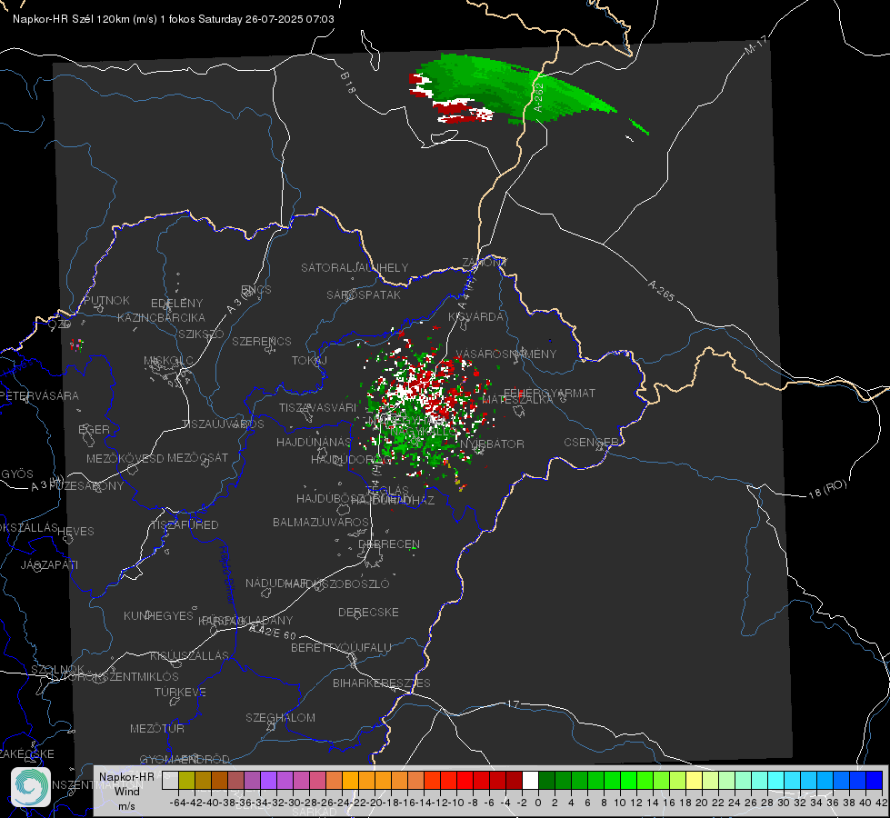
Task: Click the NYÍRBÁTOR city label
Action: [x=492, y=444]
